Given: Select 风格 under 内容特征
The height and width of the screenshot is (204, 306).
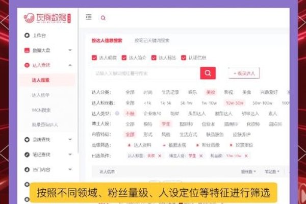Looking at the screenshot, I should [x=166, y=135].
